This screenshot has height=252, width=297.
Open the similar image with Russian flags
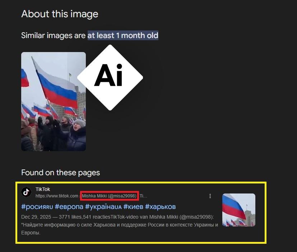54,102
